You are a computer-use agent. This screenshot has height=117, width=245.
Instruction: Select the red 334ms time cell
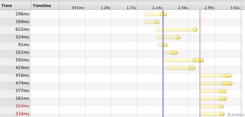22,114
